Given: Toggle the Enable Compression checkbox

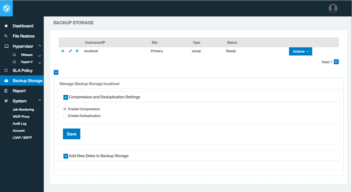Looking at the screenshot, I should pos(65,109).
